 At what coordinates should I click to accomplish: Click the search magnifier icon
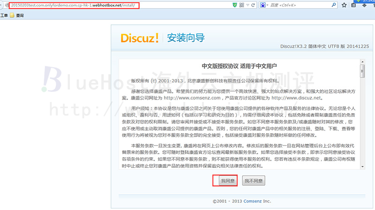(x=334, y=5)
